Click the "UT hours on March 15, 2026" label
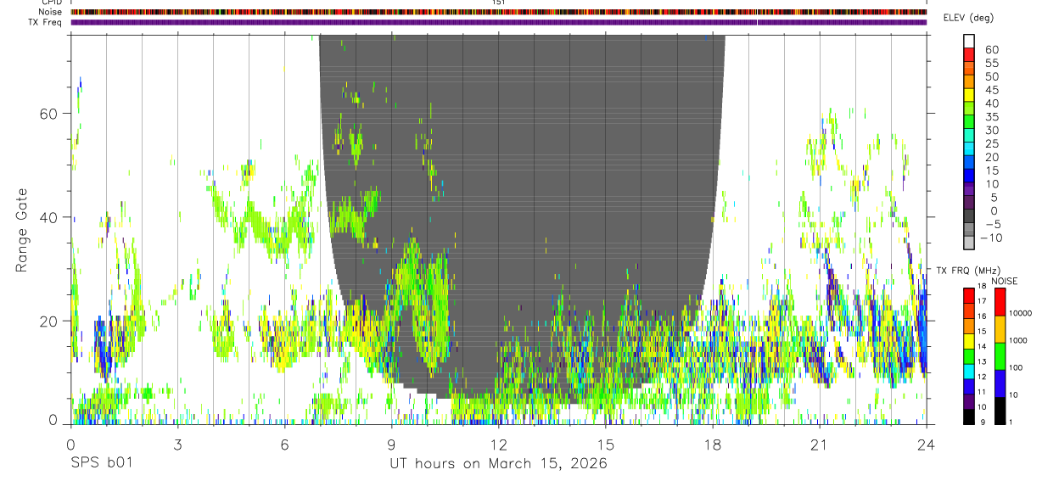 (498, 464)
